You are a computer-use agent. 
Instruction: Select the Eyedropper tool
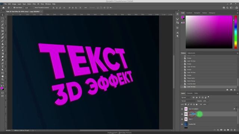point(3,34)
